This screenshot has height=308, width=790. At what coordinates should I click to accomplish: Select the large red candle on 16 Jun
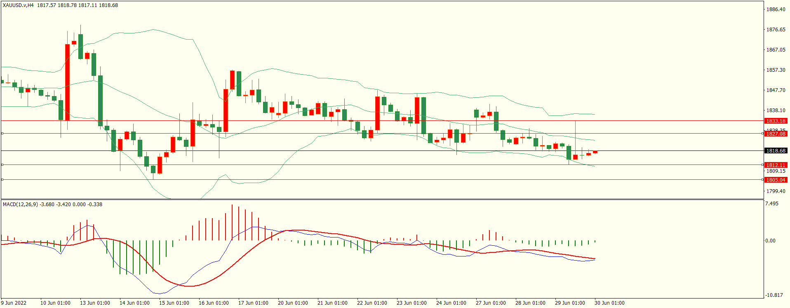point(226,110)
